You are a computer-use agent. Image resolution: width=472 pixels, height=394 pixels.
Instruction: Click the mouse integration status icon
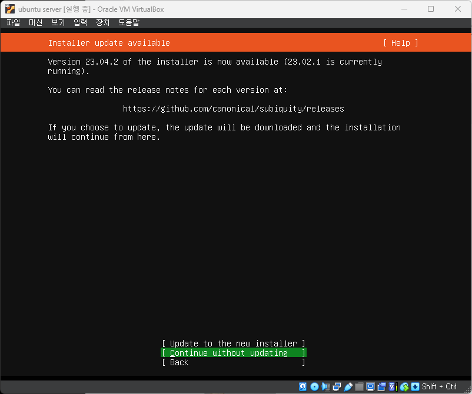click(x=404, y=386)
